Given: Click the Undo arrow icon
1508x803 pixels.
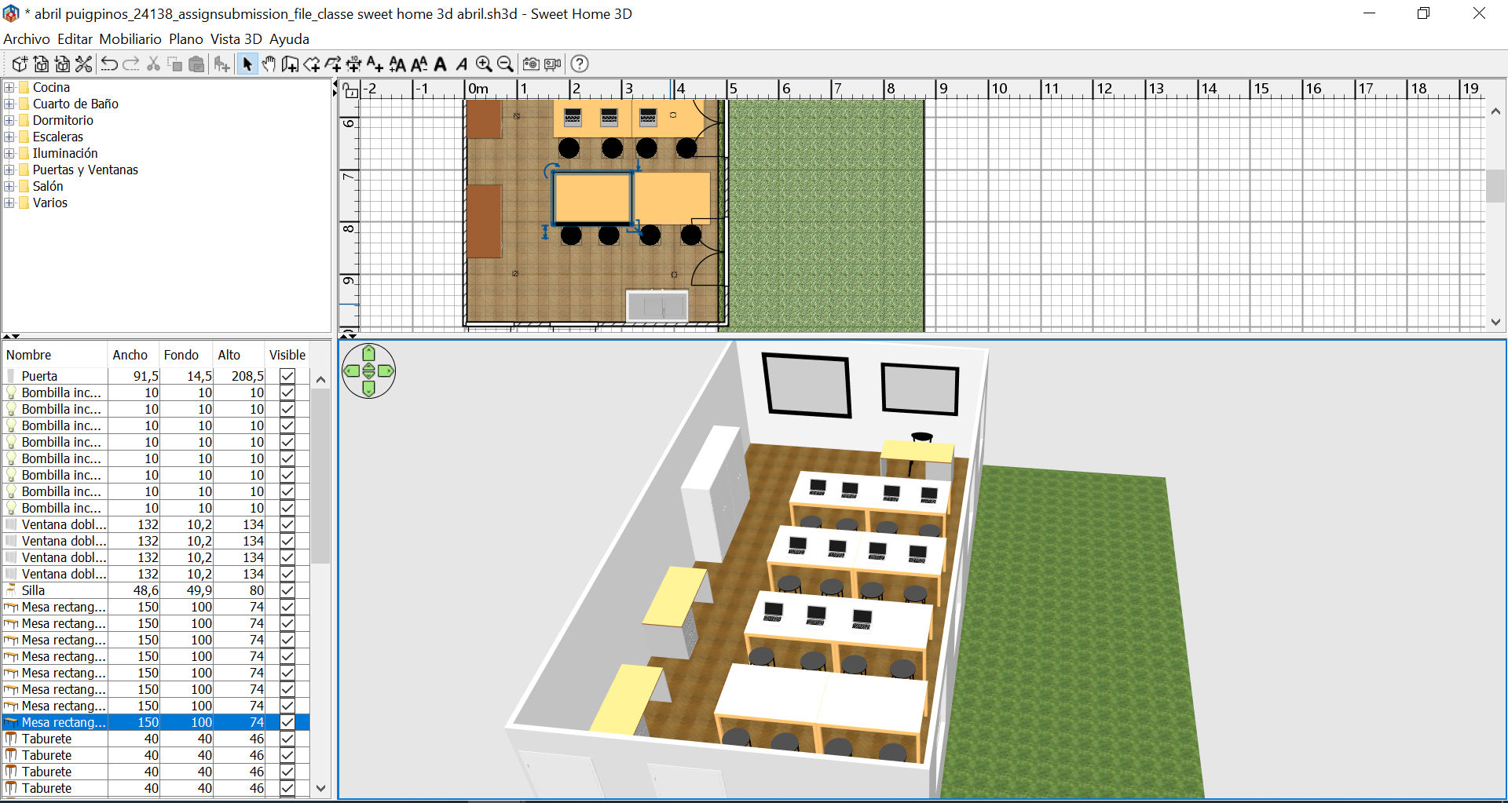Looking at the screenshot, I should 109,64.
